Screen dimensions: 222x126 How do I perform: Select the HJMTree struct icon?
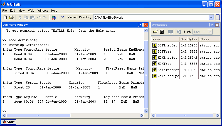(x=155, y=64)
